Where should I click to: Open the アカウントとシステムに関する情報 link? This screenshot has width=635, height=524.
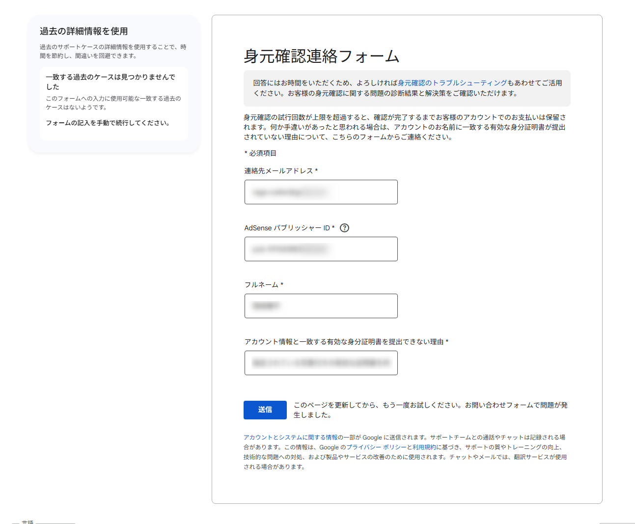[291, 438]
